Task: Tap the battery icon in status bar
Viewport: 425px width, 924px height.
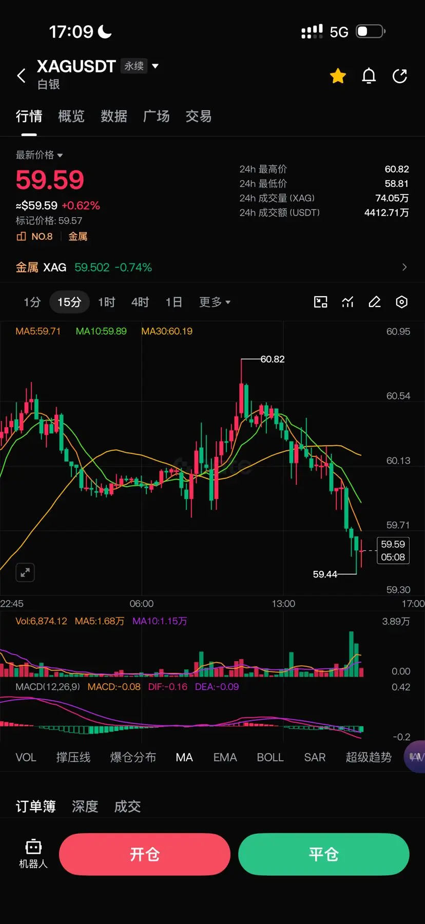Action: (371, 32)
